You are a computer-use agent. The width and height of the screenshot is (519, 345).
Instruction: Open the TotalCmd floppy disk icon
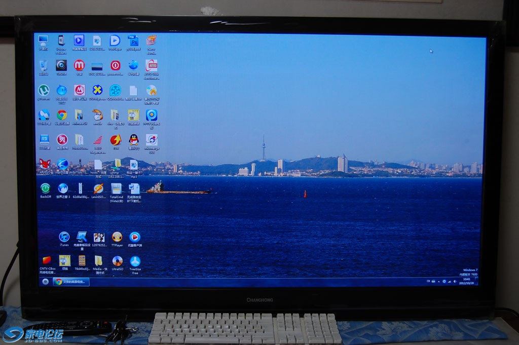pyautogui.click(x=116, y=189)
